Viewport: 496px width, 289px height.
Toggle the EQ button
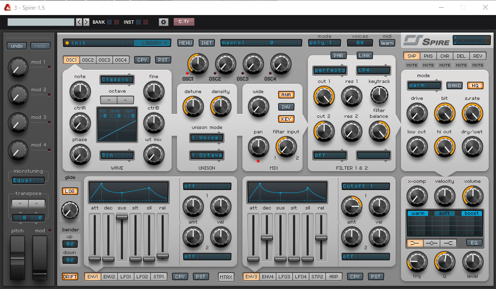point(474,243)
